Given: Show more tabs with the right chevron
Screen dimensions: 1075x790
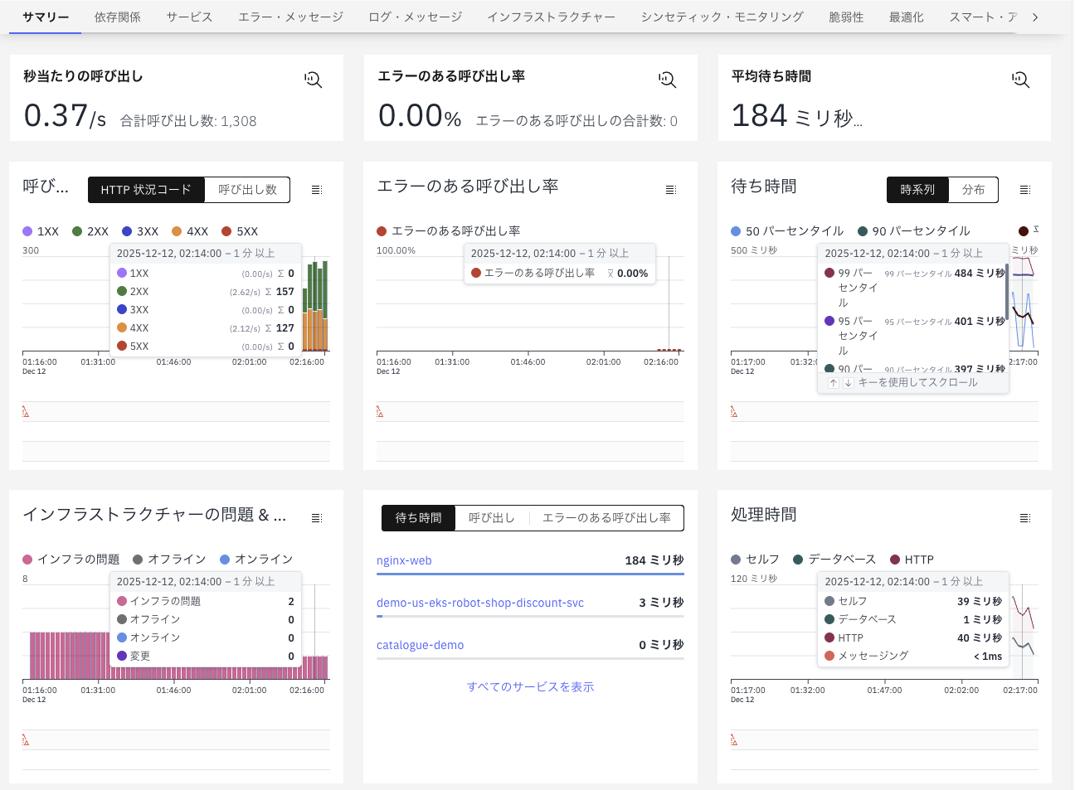Looking at the screenshot, I should tap(1035, 17).
